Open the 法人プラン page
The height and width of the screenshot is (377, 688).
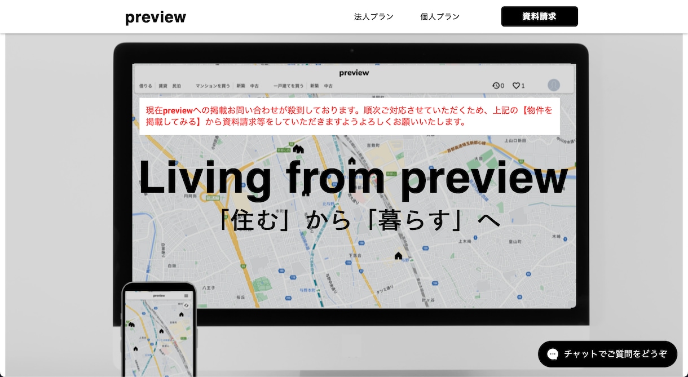click(373, 16)
